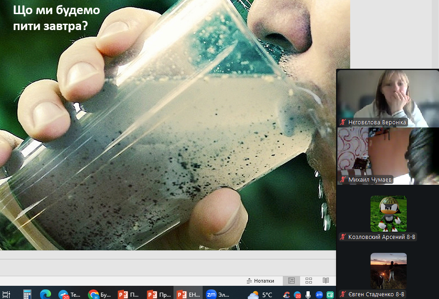This screenshot has width=439, height=299.
Task: Click Козловский Арсений 8-В avatar picture
Action: coord(388,213)
